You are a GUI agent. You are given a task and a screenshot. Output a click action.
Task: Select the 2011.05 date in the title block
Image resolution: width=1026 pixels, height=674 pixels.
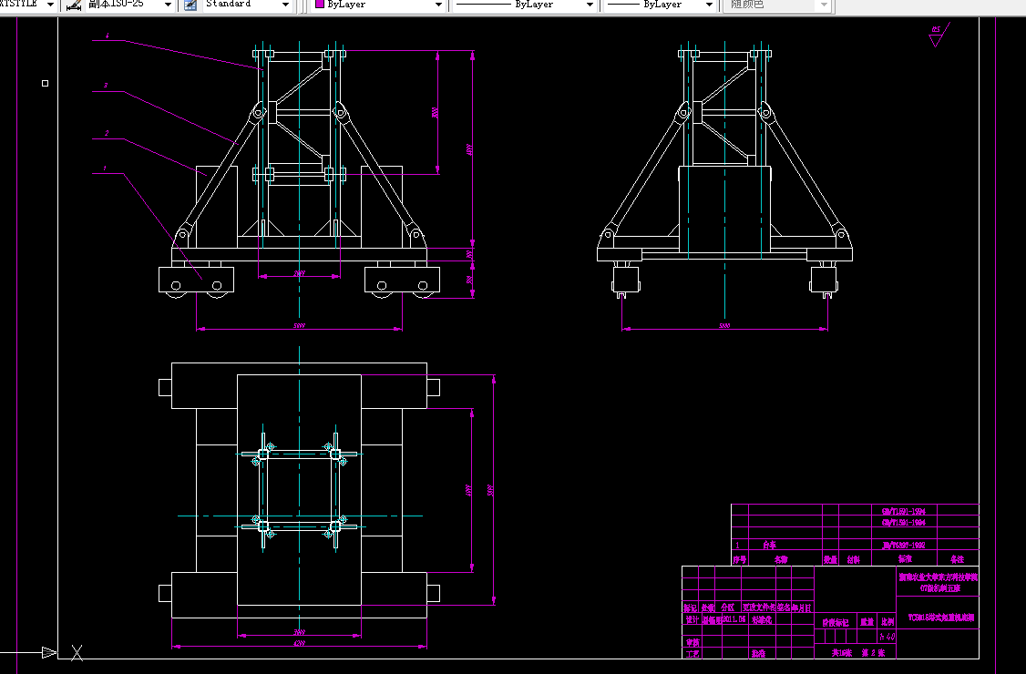735,619
